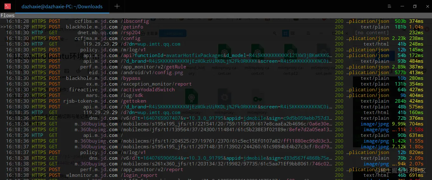432x180 pixels.
Task: Click the 1.04s response time value
Action: 416,27
